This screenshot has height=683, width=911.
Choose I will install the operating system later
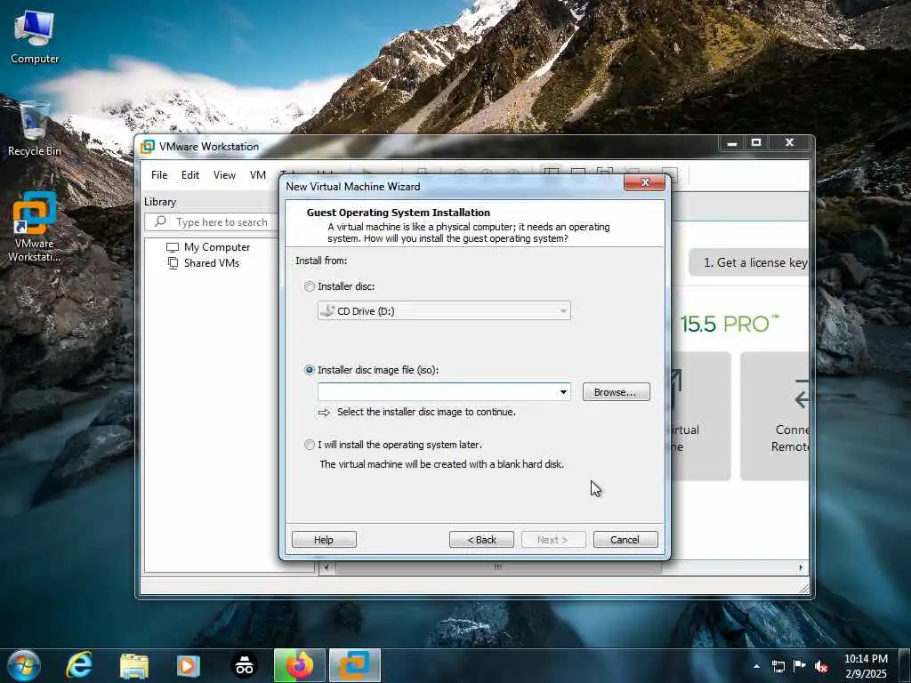tap(309, 445)
